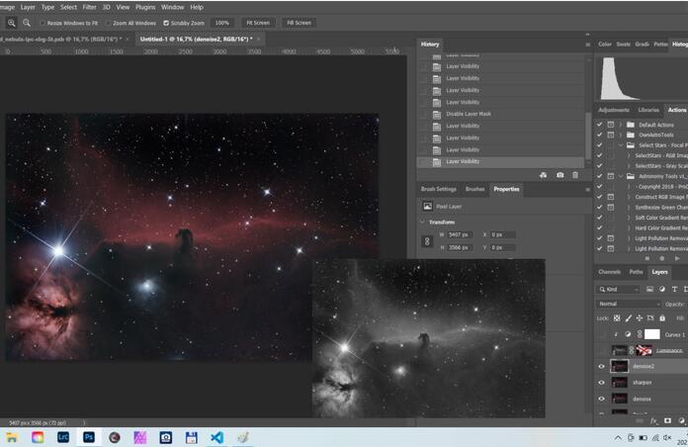The image size is (688, 447).
Task: Open the layer filter Kind dropdown
Action: (618, 289)
